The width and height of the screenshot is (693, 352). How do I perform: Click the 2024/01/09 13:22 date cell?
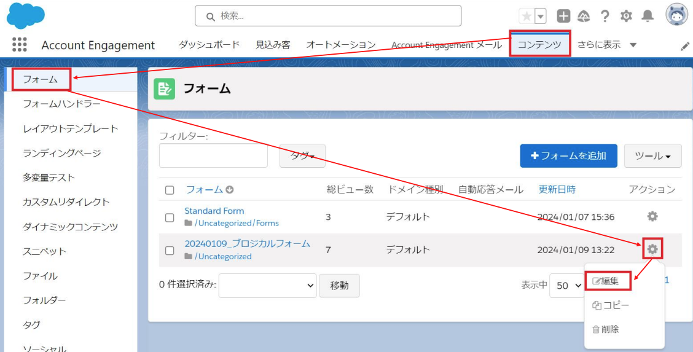pyautogui.click(x=576, y=250)
